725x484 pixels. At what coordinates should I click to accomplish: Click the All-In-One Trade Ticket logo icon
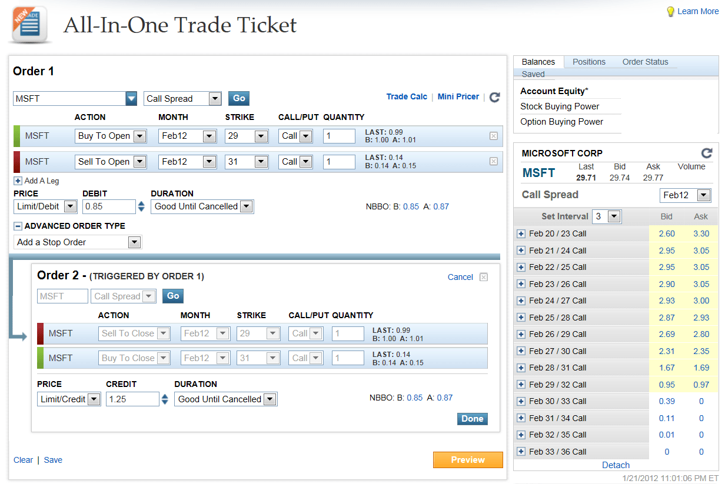pyautogui.click(x=30, y=25)
